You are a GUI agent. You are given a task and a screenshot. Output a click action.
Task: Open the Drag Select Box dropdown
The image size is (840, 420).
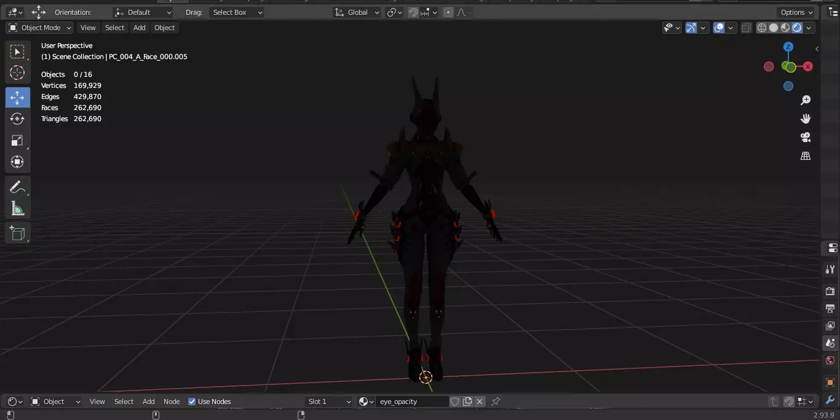pyautogui.click(x=236, y=12)
